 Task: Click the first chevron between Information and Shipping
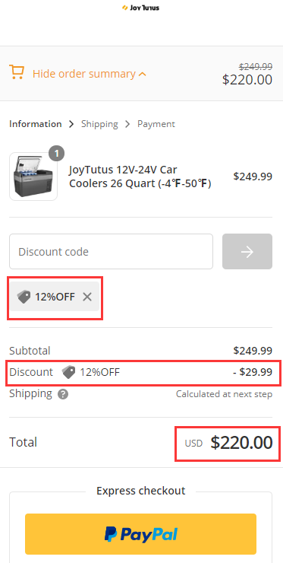tap(71, 124)
